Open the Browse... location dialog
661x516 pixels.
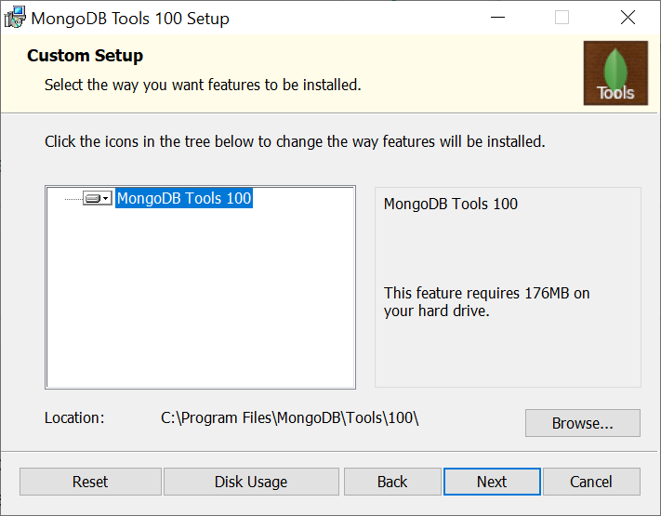(583, 423)
